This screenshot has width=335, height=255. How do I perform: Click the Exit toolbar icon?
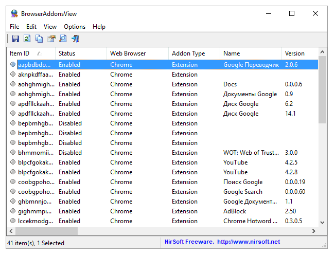click(76, 39)
